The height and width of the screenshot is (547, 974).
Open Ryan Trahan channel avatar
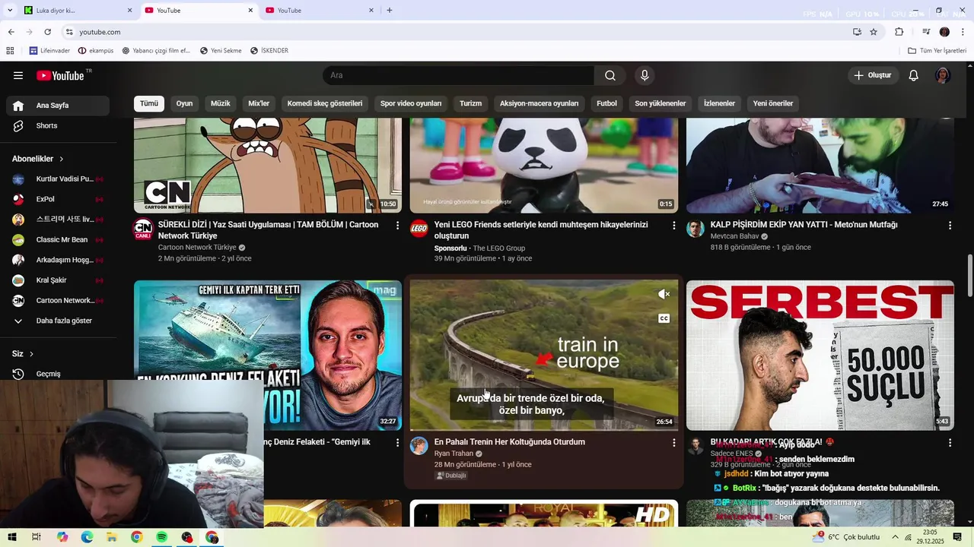pyautogui.click(x=419, y=445)
